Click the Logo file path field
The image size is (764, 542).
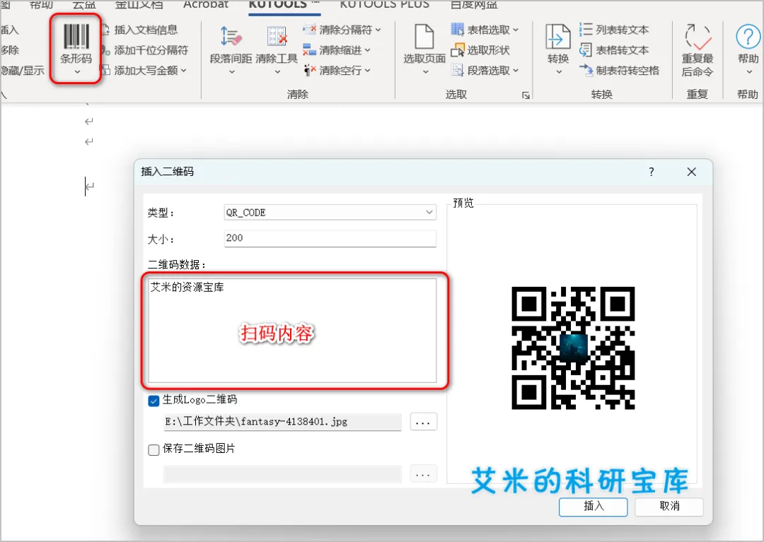tap(282, 422)
